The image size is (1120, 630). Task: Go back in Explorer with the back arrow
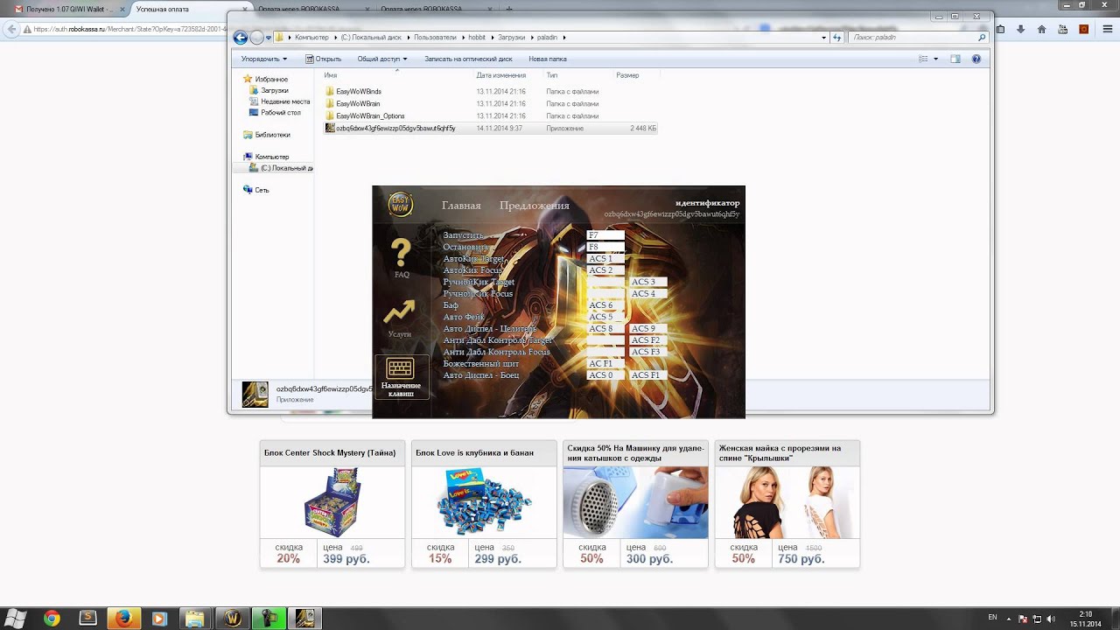coord(241,38)
